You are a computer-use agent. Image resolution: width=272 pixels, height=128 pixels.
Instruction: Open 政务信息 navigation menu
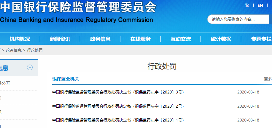[x=100, y=39]
